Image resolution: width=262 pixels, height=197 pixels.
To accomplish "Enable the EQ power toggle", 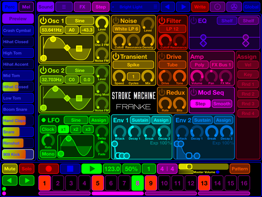I will [194, 21].
